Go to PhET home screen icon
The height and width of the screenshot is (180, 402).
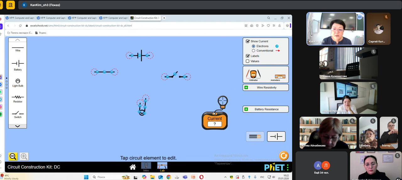(x=133, y=167)
